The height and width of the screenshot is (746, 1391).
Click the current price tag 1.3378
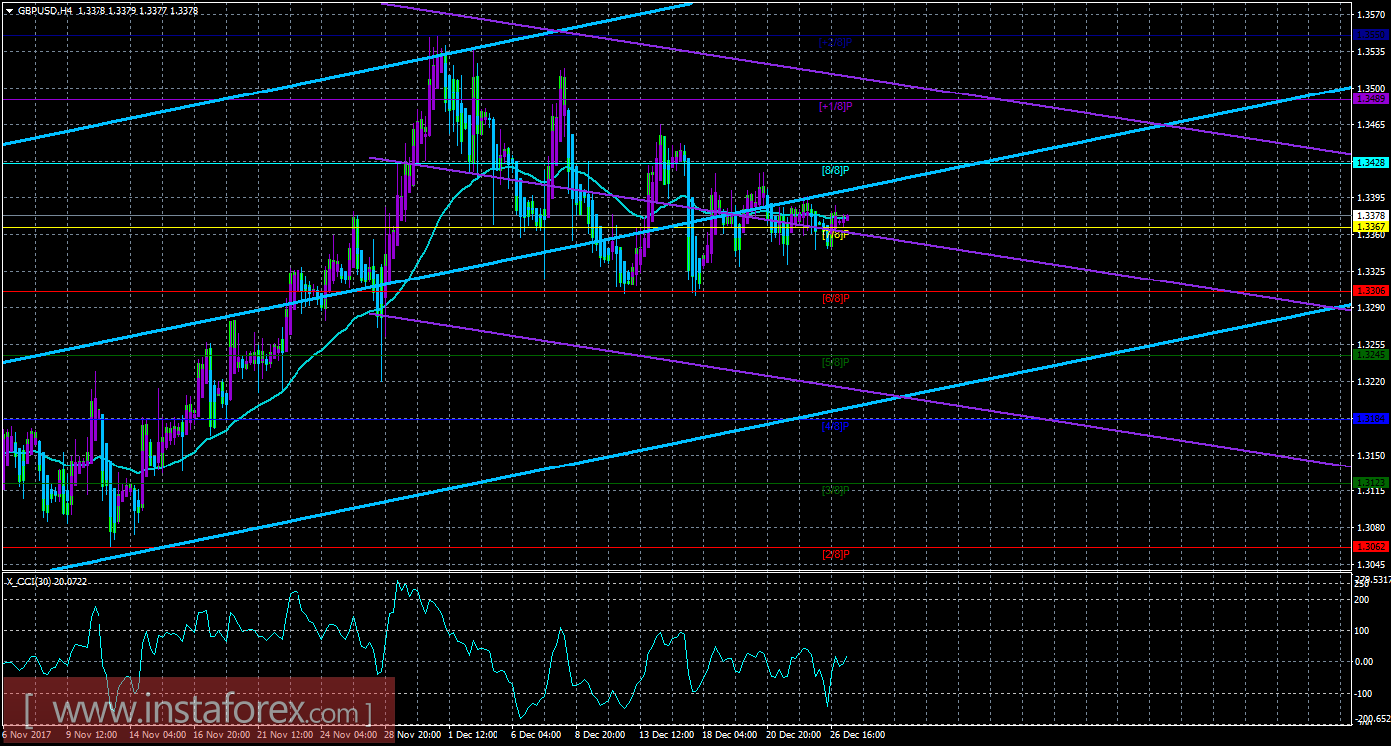(x=1370, y=215)
